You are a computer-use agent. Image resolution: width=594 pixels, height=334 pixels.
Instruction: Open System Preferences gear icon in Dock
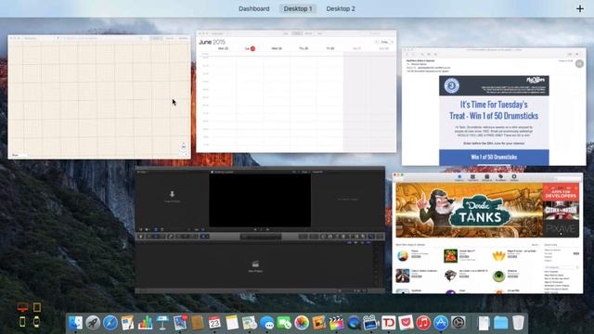click(458, 323)
